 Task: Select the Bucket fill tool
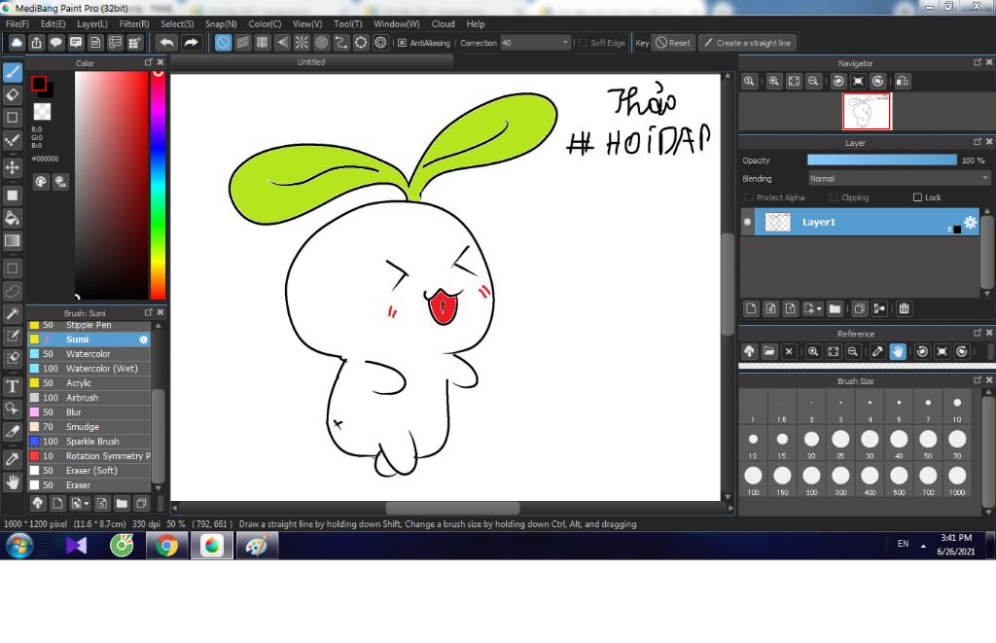[12, 218]
